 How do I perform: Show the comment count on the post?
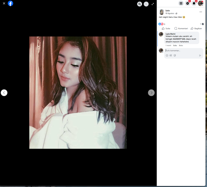(202, 24)
